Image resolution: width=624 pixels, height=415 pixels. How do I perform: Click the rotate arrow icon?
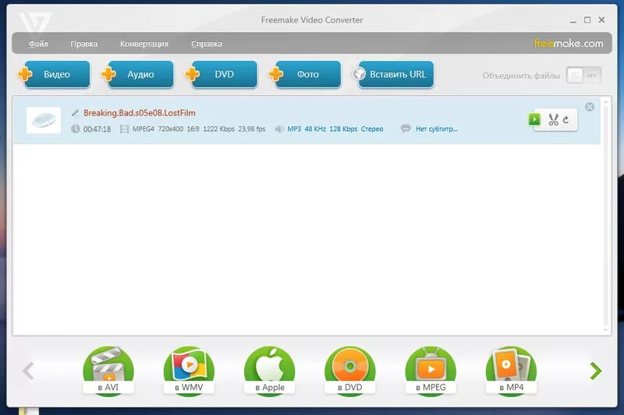(x=566, y=119)
